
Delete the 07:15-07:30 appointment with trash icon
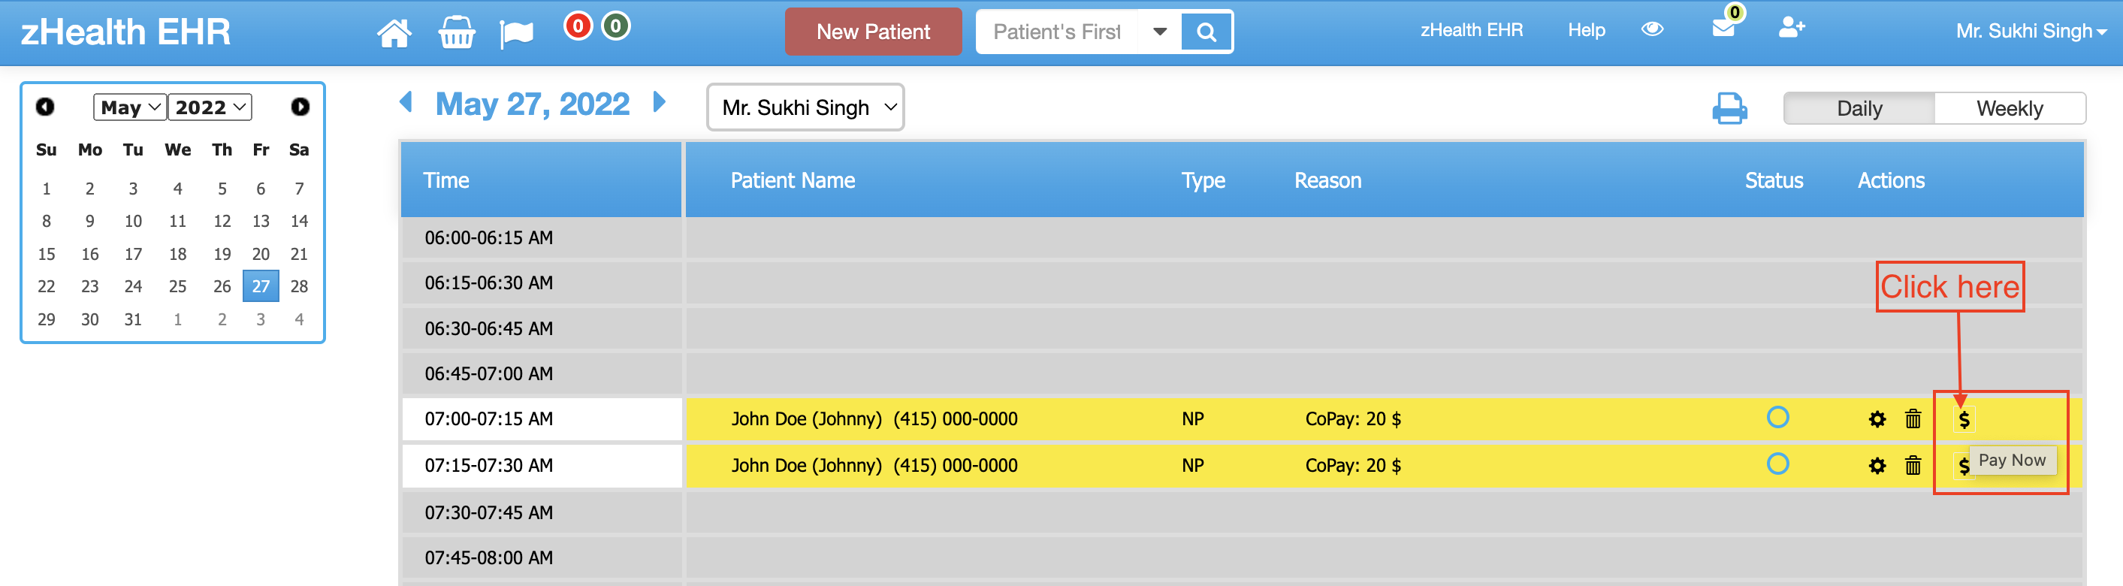[1913, 467]
